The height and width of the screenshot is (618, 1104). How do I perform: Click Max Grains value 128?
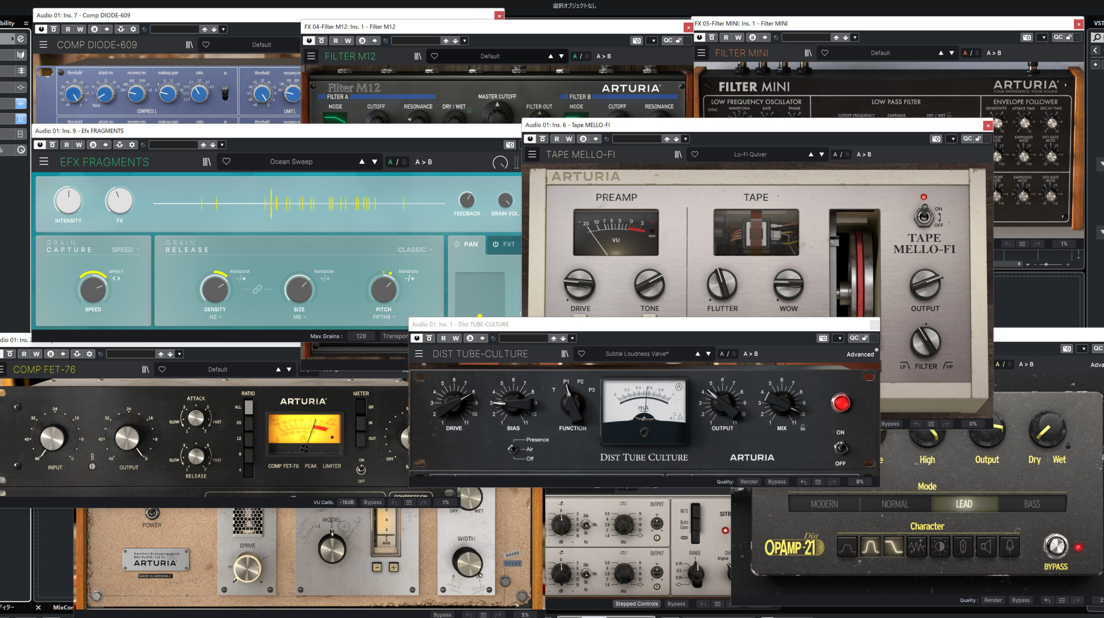click(x=361, y=336)
